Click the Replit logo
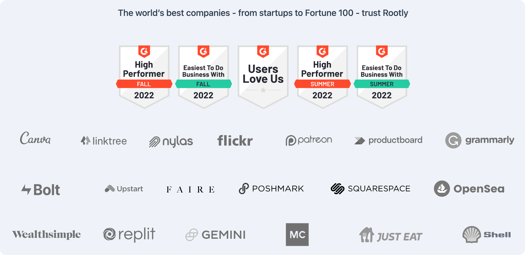 pyautogui.click(x=129, y=234)
